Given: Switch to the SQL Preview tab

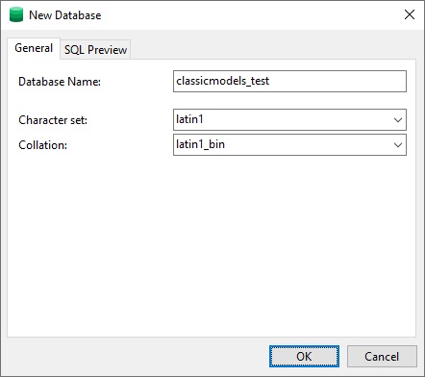Looking at the screenshot, I should pyautogui.click(x=95, y=50).
